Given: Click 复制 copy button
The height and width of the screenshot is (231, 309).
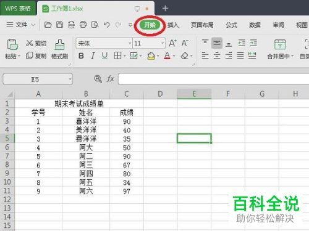Looking at the screenshot, I should click(x=36, y=55).
